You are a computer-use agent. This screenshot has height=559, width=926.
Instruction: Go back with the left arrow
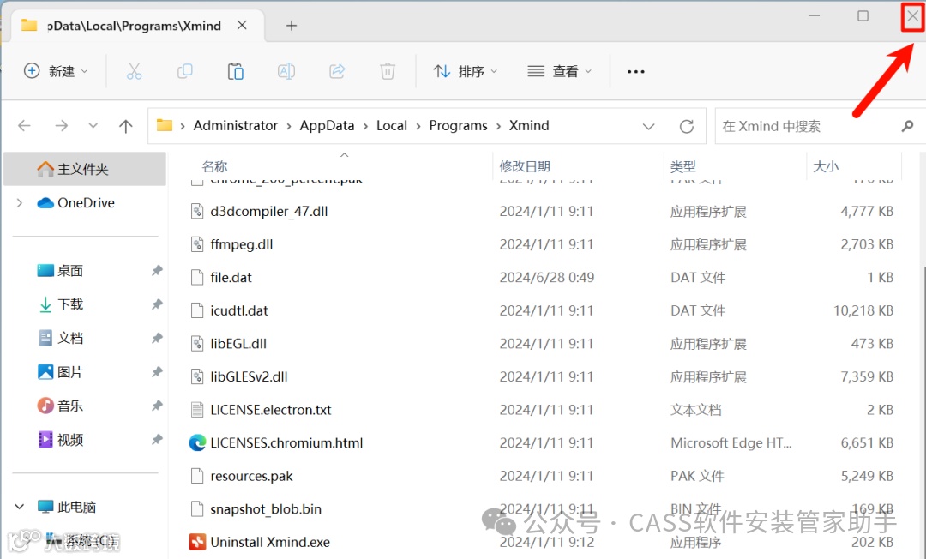tap(24, 126)
